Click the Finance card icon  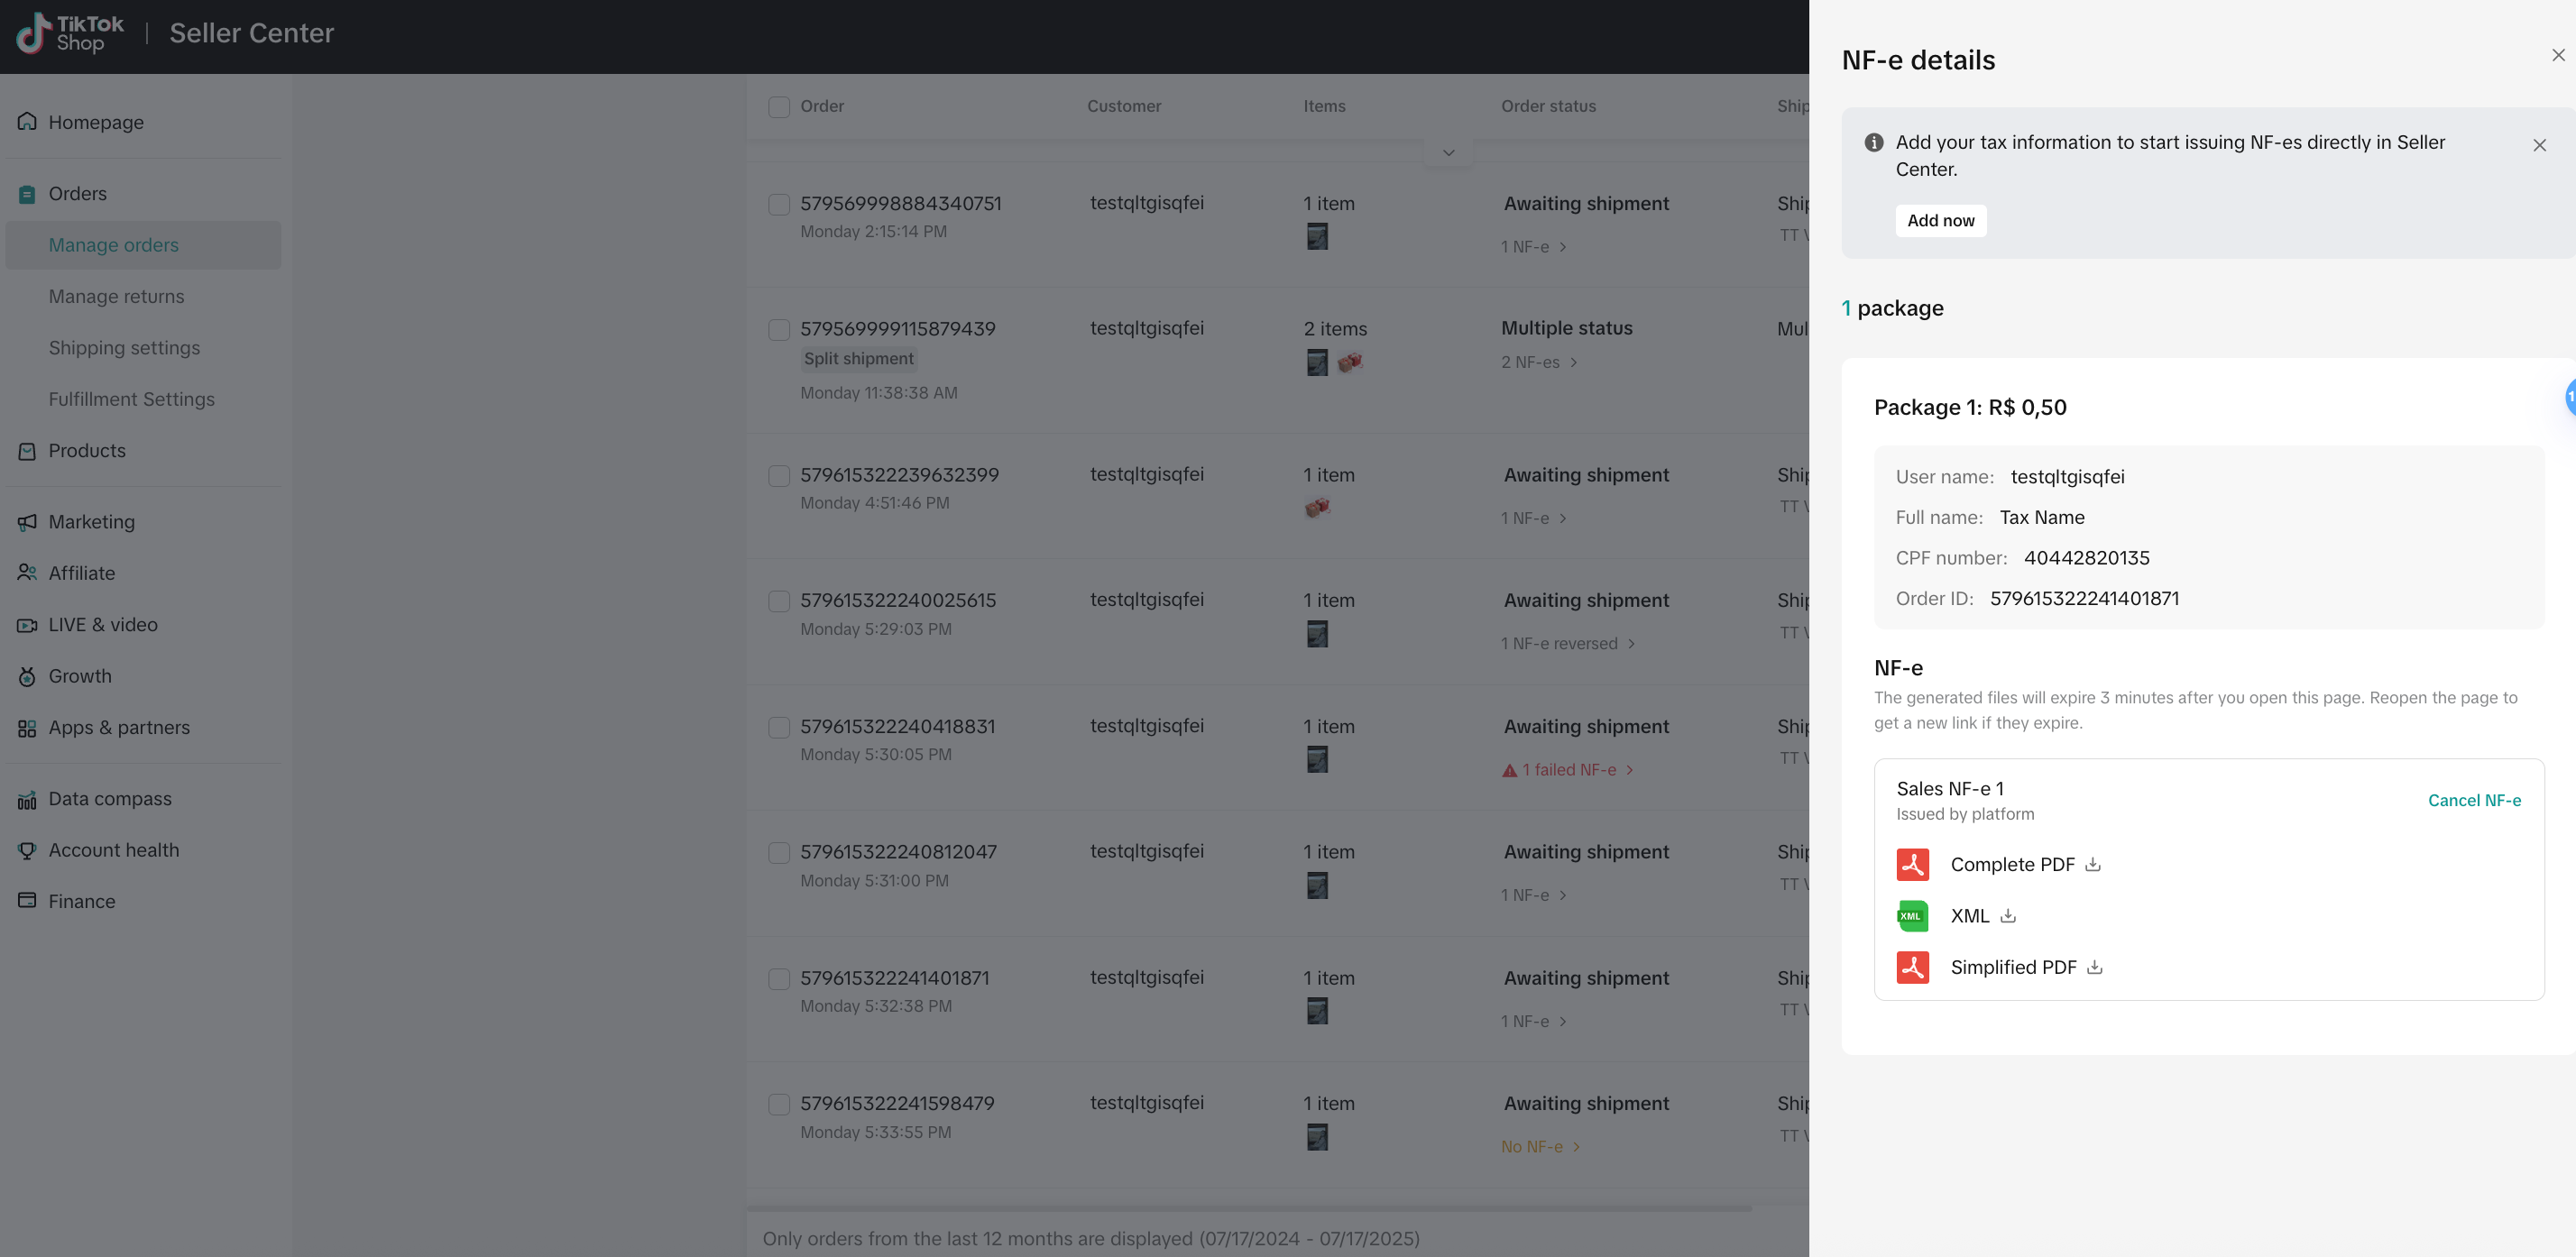(x=27, y=901)
